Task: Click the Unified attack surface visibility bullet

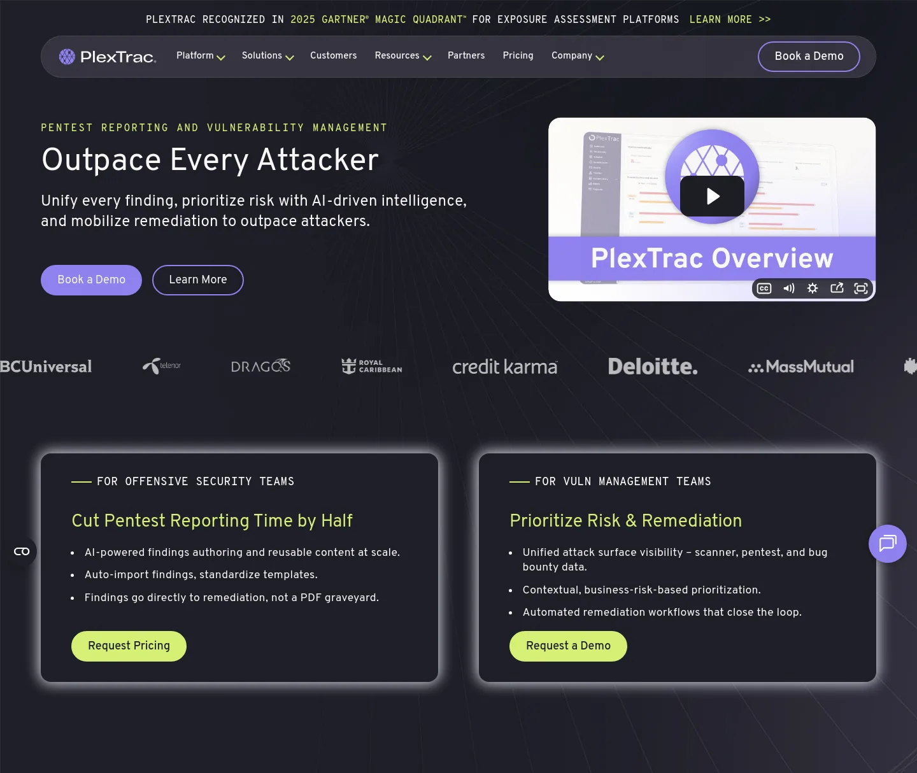Action: pos(675,560)
